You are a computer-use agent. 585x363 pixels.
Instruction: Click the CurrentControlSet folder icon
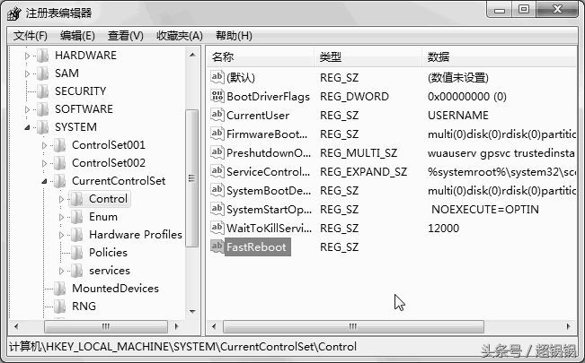tap(59, 181)
